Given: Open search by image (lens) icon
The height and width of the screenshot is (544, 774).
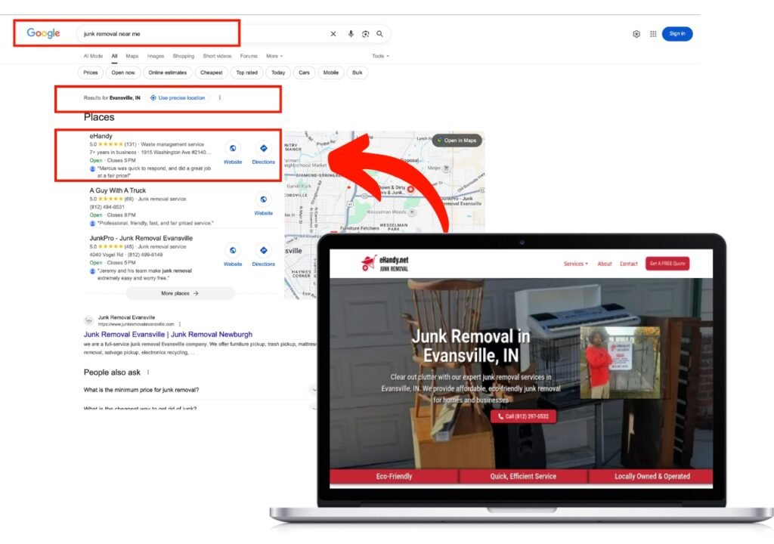Looking at the screenshot, I should tap(365, 34).
